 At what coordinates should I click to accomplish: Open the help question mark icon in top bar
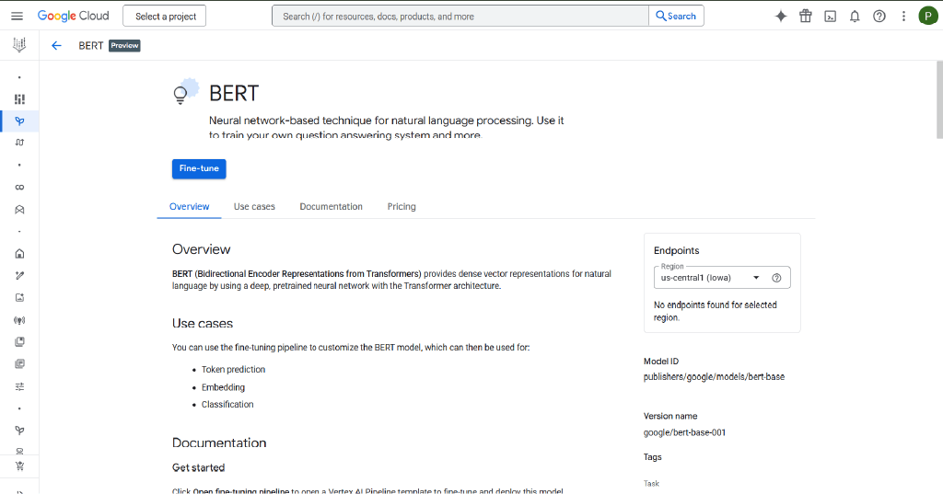[879, 17]
